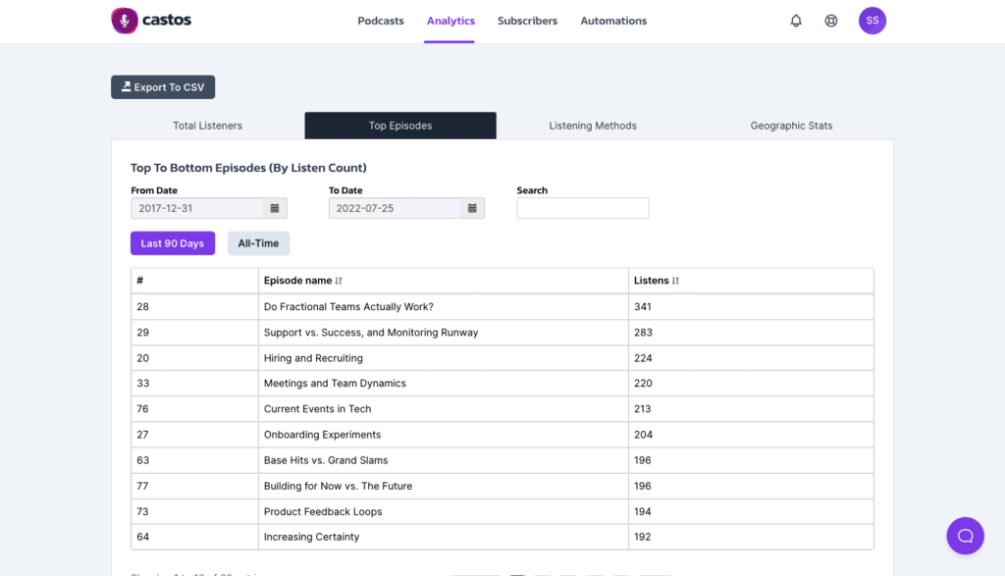Switch to the Listening Methods tab

coord(593,126)
